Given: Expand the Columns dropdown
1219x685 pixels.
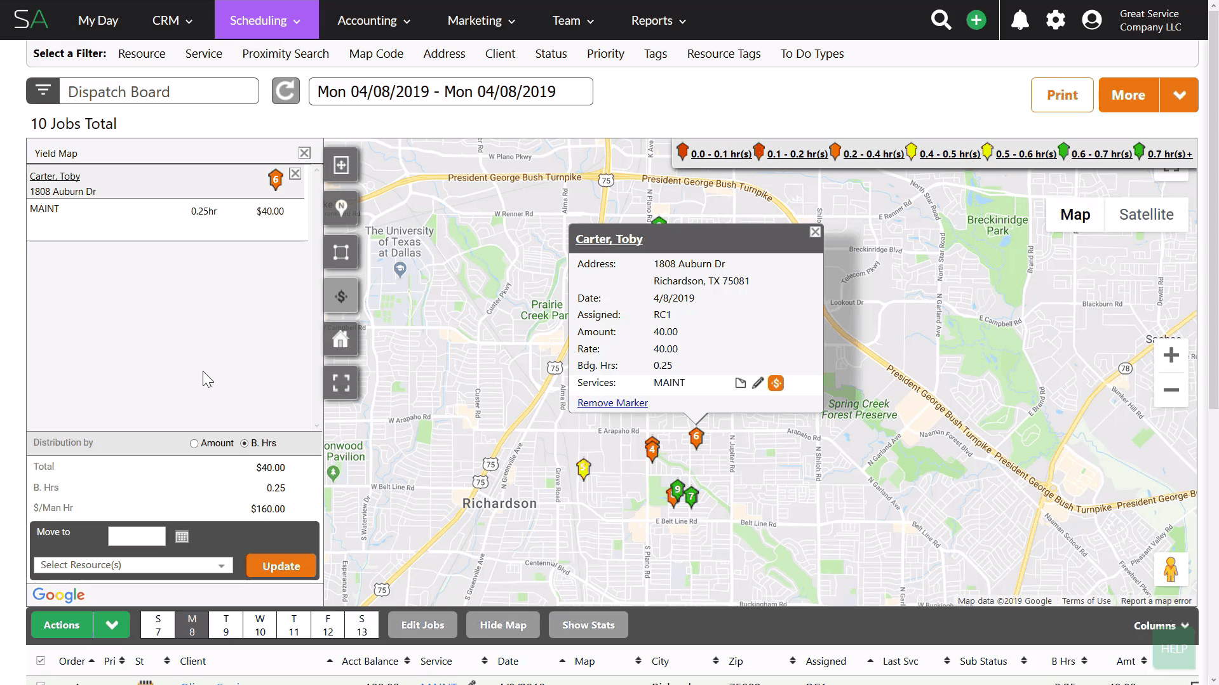Looking at the screenshot, I should click(1161, 626).
